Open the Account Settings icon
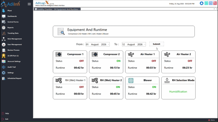Image resolution: width=218 pixels, height=122 pixels. pos(4,61)
